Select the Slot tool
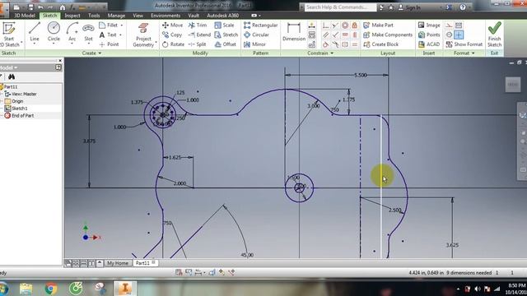Viewport: 527px width, 296px height. pos(88,32)
